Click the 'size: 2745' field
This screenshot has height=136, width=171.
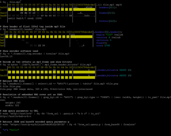tap(103, 46)
